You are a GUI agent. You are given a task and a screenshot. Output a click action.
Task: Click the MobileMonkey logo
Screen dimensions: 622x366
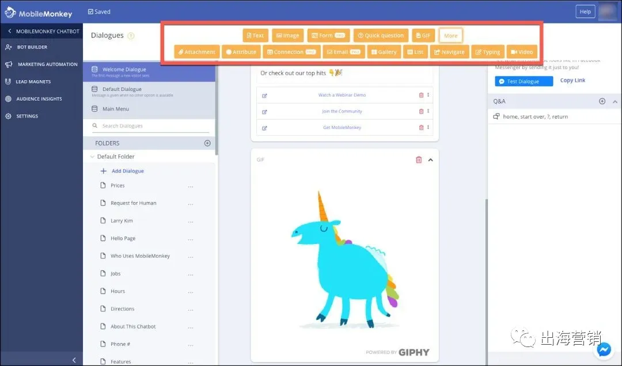pyautogui.click(x=39, y=13)
